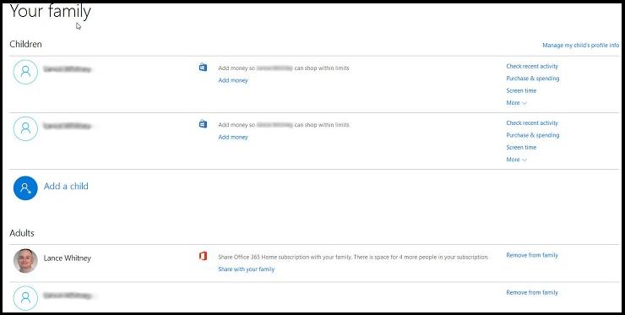Click the Add a child circle icon
625x315 pixels.
click(25, 188)
